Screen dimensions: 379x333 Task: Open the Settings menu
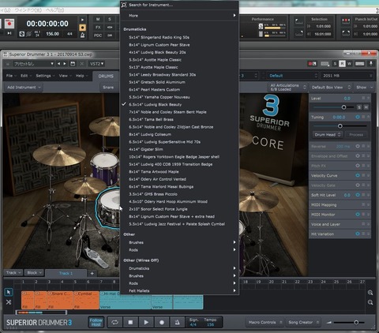pyautogui.click(x=45, y=76)
